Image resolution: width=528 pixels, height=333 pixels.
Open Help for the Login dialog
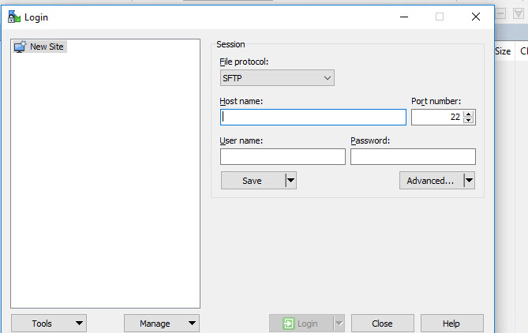coord(451,324)
